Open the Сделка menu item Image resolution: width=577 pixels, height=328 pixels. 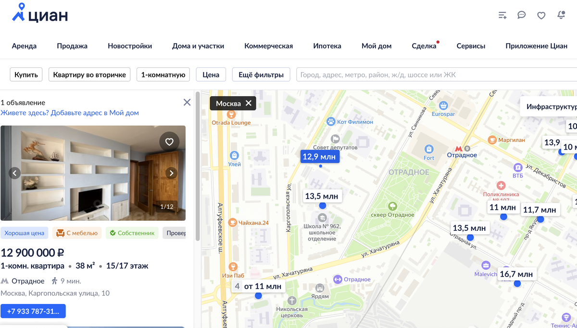click(424, 46)
